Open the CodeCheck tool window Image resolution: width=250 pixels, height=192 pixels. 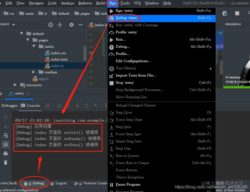pyautogui.click(x=8, y=183)
